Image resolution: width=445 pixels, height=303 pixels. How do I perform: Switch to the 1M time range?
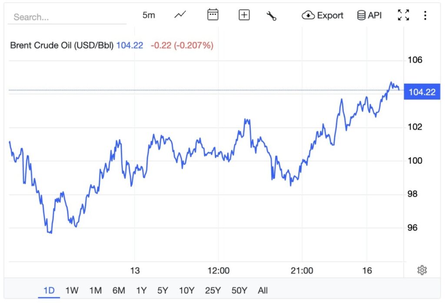(95, 290)
